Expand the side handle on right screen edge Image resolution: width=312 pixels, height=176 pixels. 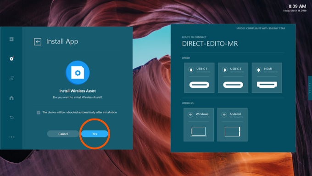click(310, 88)
